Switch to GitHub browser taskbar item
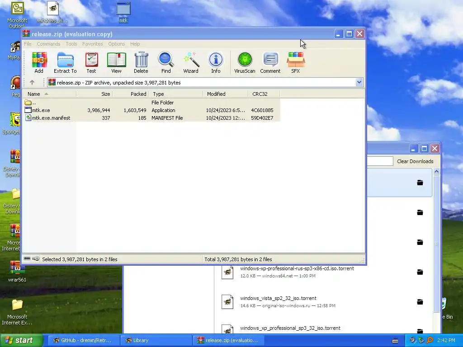Image resolution: width=463 pixels, height=347 pixels. [83, 340]
